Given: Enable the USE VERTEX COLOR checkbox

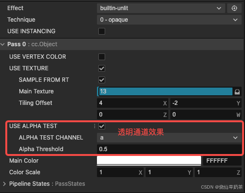Looking at the screenshot, I should (x=102, y=57).
